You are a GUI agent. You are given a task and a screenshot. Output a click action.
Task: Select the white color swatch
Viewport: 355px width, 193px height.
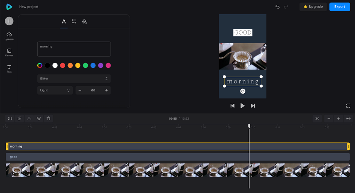coord(55,65)
